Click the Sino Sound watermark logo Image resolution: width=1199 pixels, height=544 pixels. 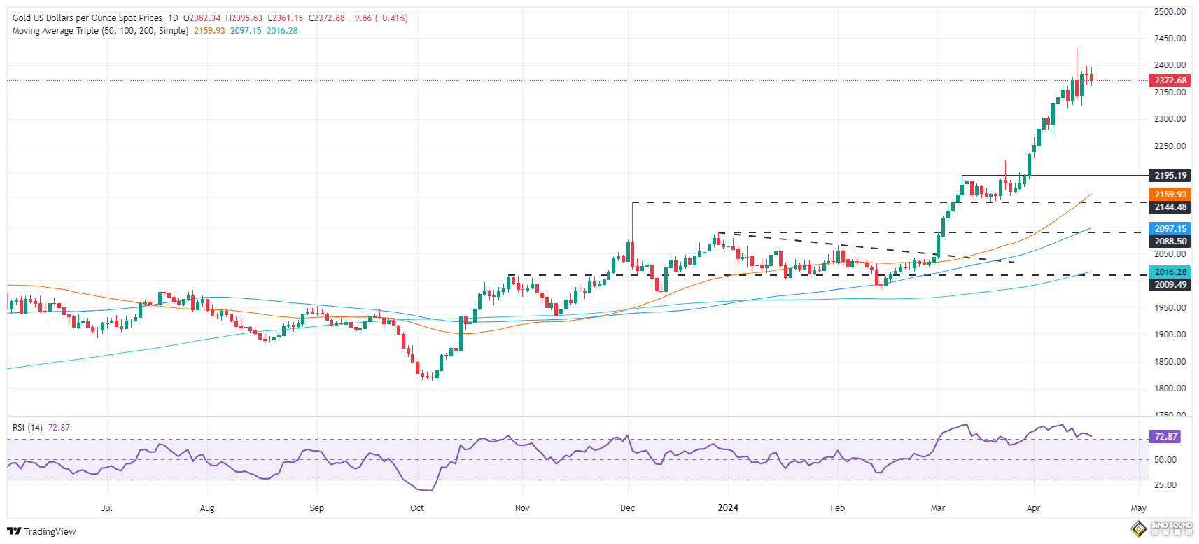click(1165, 528)
